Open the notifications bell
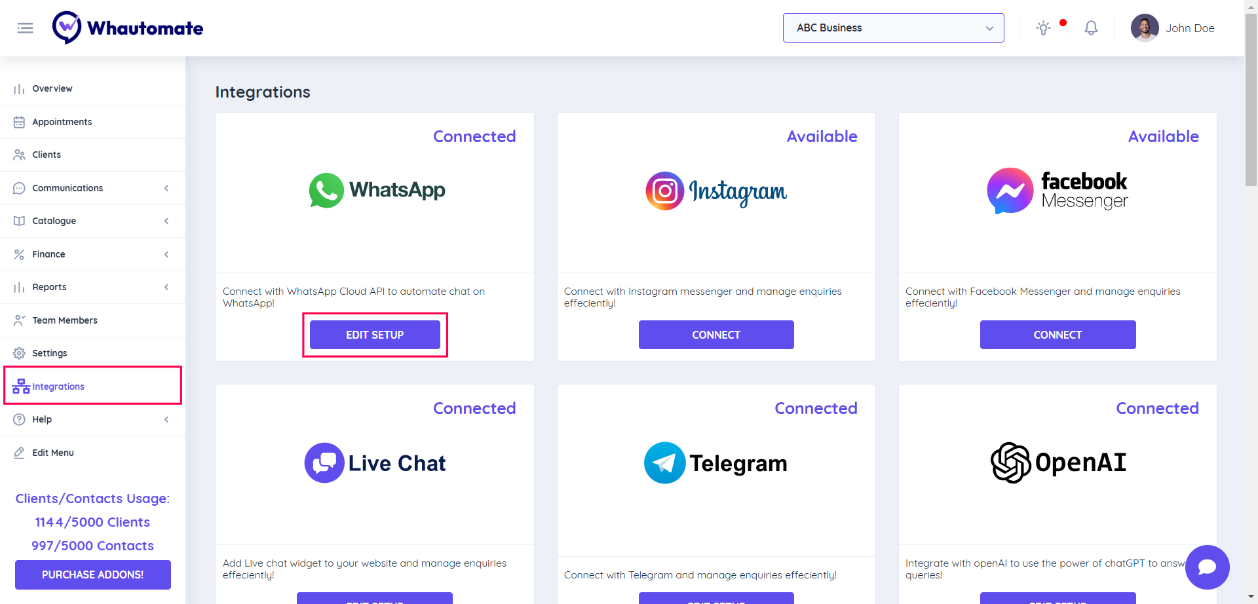 point(1091,28)
